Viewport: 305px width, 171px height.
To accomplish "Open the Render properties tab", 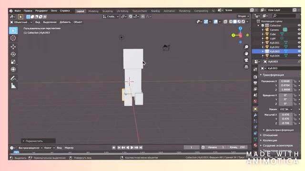I will point(255,77).
